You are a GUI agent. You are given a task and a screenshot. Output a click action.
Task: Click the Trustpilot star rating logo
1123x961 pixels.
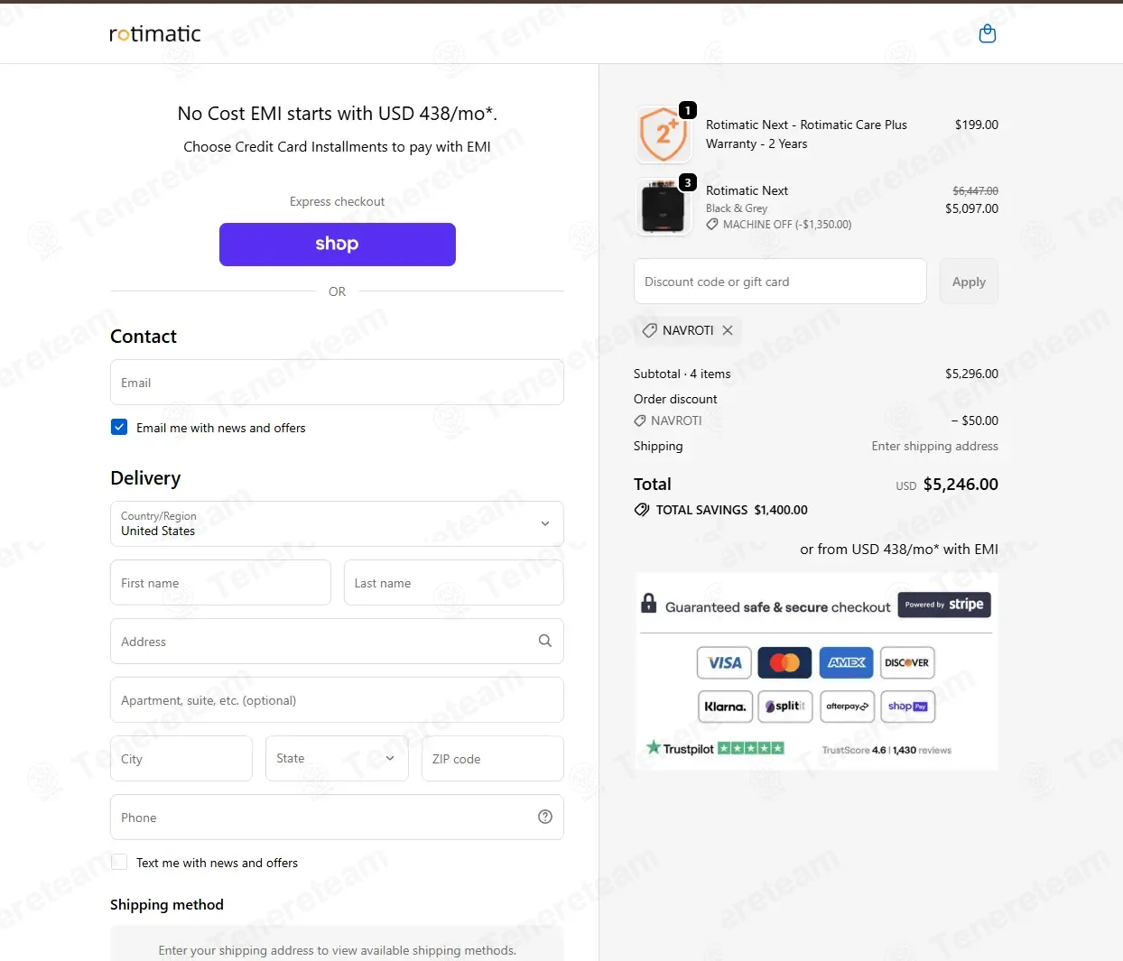(715, 748)
